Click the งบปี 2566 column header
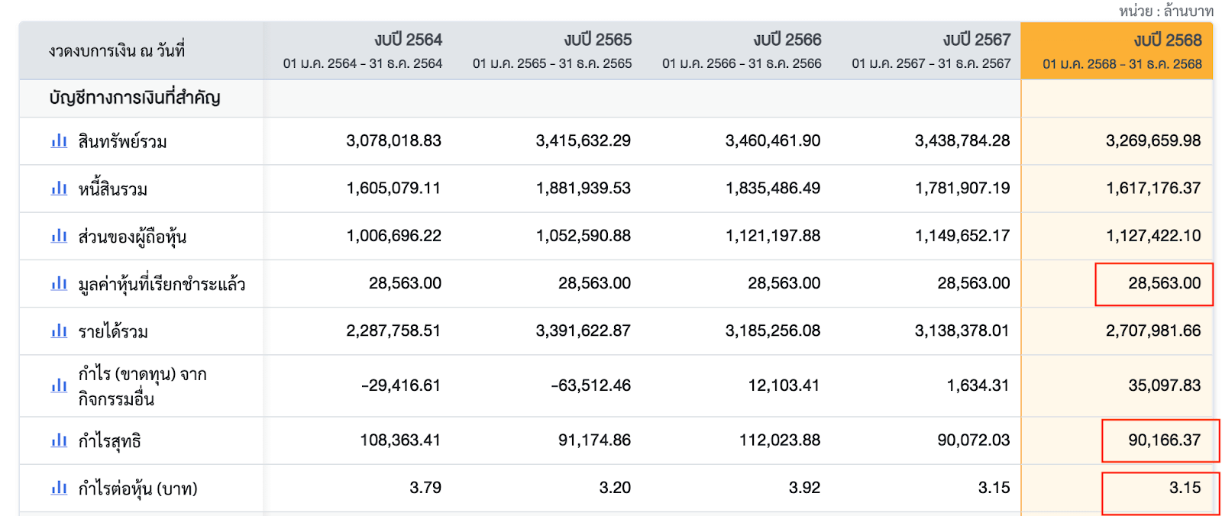1222x516 pixels. pos(787,40)
